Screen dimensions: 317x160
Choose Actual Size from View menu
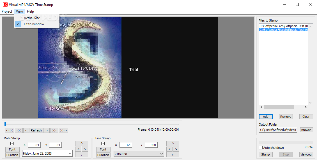tap(32, 18)
